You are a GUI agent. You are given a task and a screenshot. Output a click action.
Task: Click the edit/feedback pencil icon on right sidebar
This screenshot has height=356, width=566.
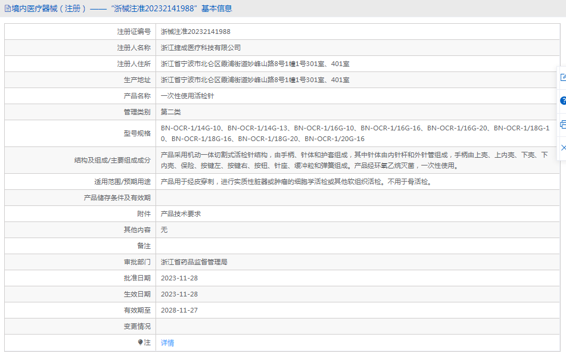[563, 77]
